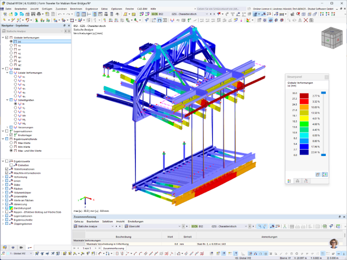This screenshot has height=260, width=347.
Task: Click the save icon in top toolbar
Action: click(x=33, y=14)
